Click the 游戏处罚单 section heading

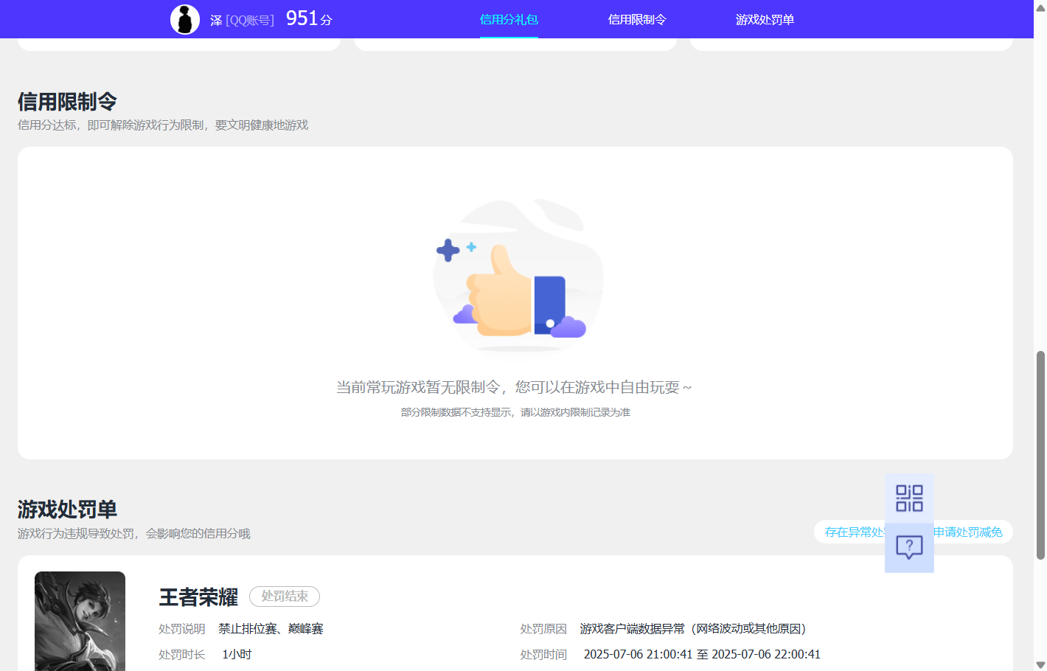click(x=67, y=508)
